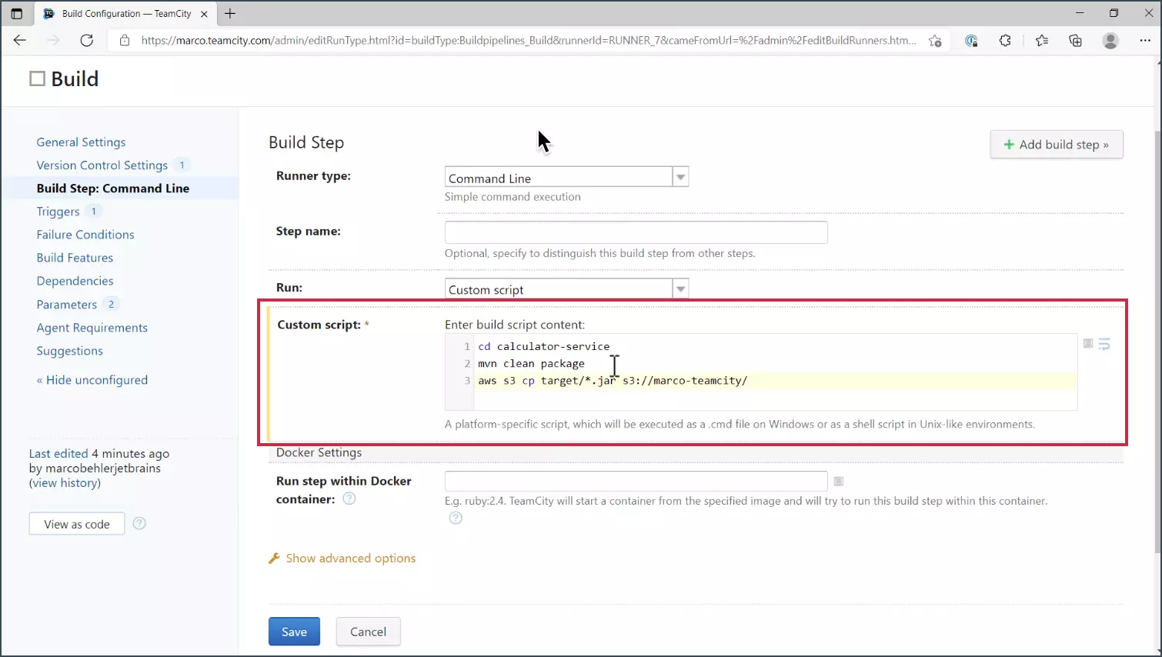Open the browser extensions icon
Screen dimensions: 1162x657
pos(1005,41)
